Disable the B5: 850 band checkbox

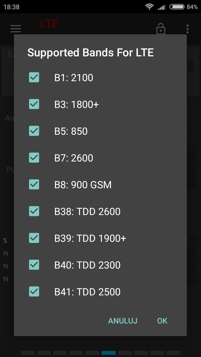point(34,131)
